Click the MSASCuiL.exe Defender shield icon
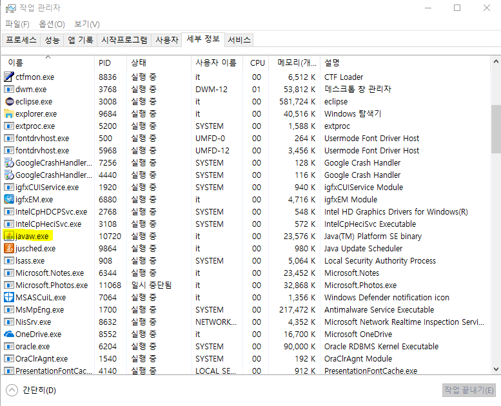The width and height of the screenshot is (501, 406). tap(9, 297)
